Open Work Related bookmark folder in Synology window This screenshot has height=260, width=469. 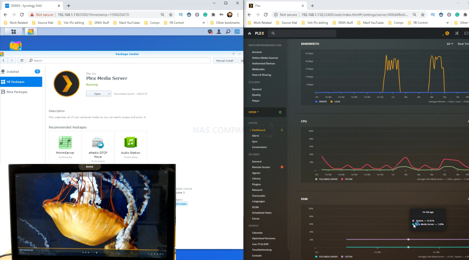[x=16, y=23]
